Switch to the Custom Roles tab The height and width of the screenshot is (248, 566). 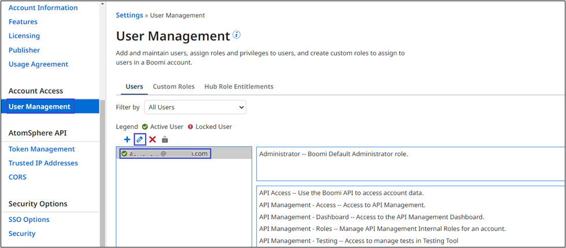click(x=173, y=87)
